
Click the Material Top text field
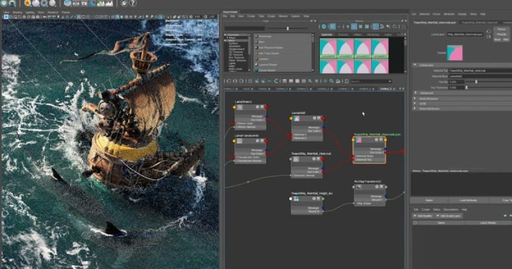click(x=480, y=70)
